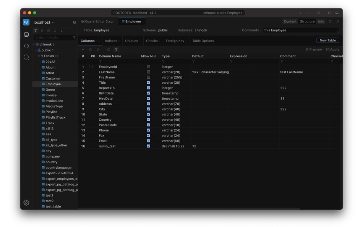Select the countrylanguage table in tree

pyautogui.click(x=58, y=168)
